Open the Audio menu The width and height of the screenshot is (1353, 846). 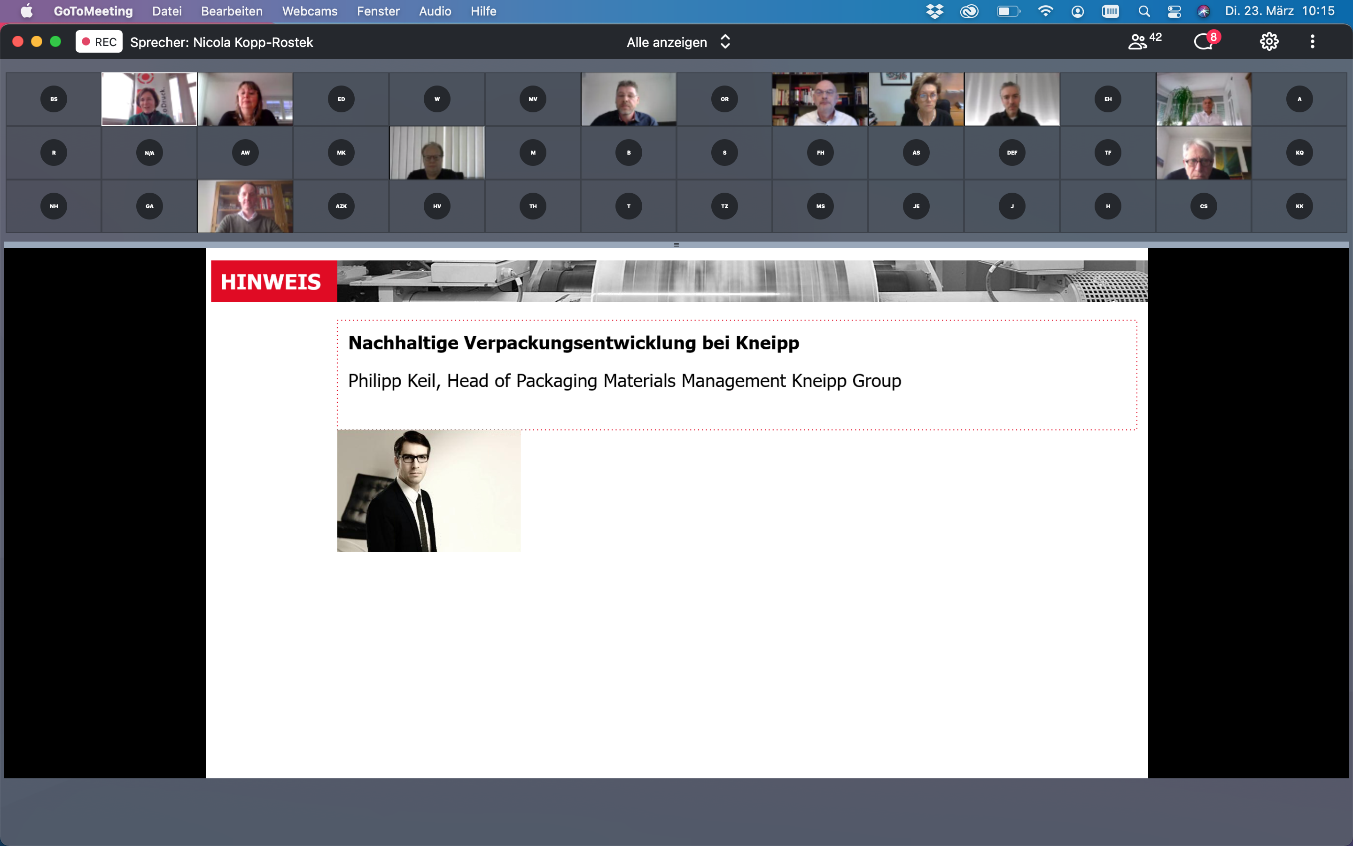pyautogui.click(x=435, y=11)
